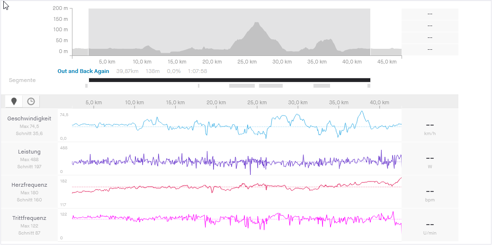Click the Leistung row label

[x=29, y=152]
